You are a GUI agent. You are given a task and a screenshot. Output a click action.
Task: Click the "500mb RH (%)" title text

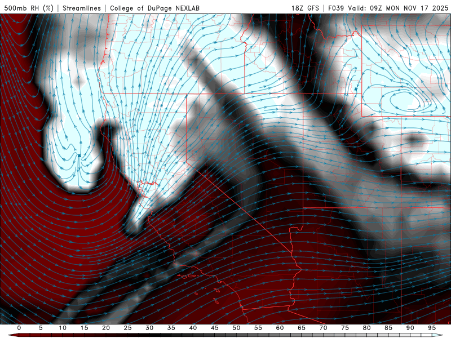[x=29, y=8]
